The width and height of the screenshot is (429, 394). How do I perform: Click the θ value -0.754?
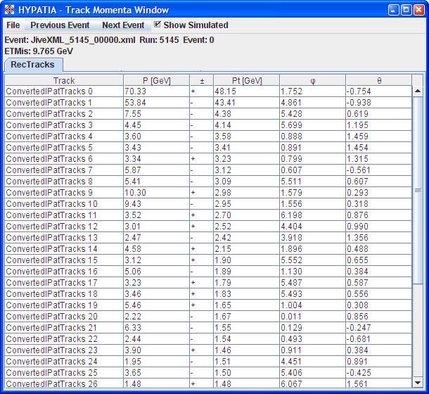(x=359, y=91)
